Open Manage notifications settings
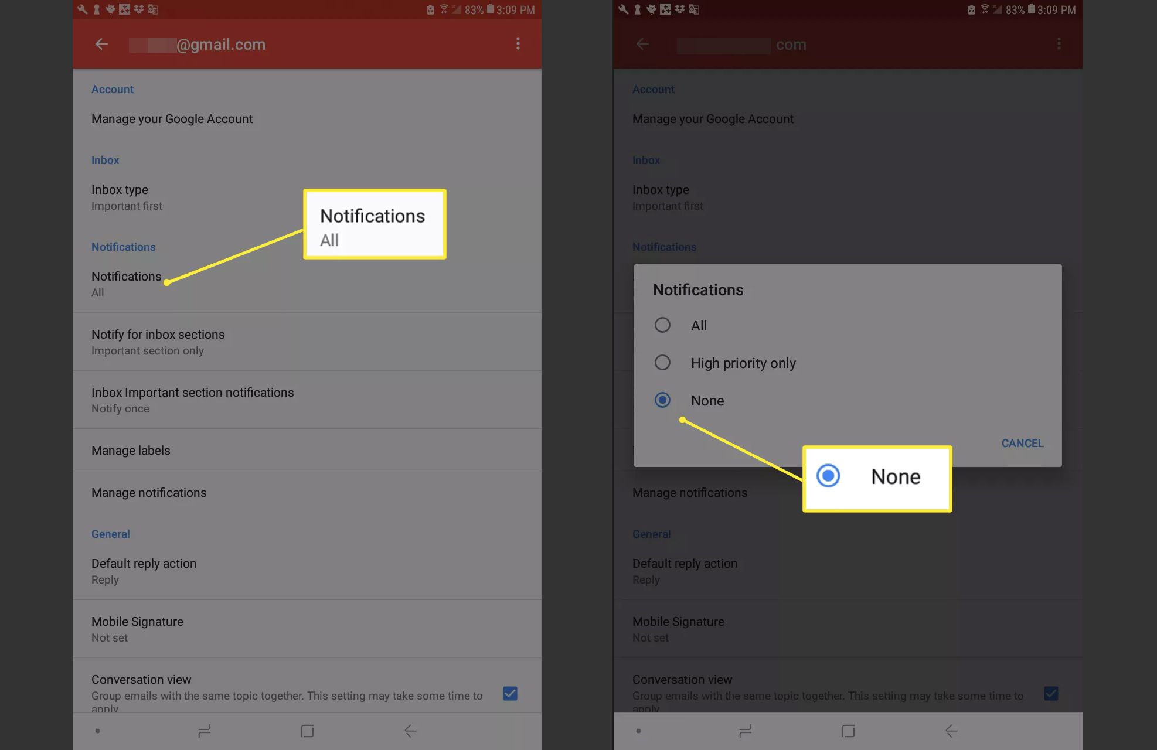1157x750 pixels. pos(148,492)
